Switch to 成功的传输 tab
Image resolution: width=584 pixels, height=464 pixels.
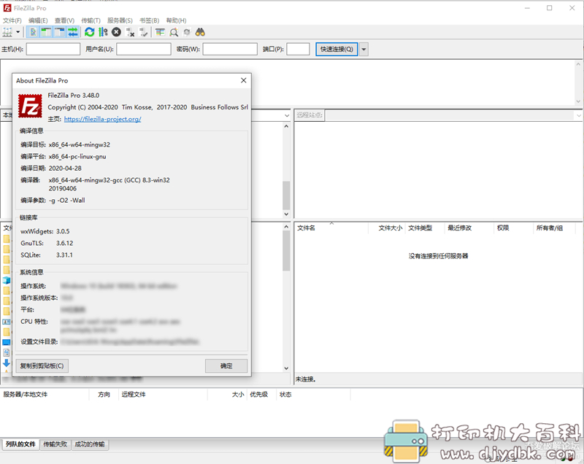(x=90, y=444)
